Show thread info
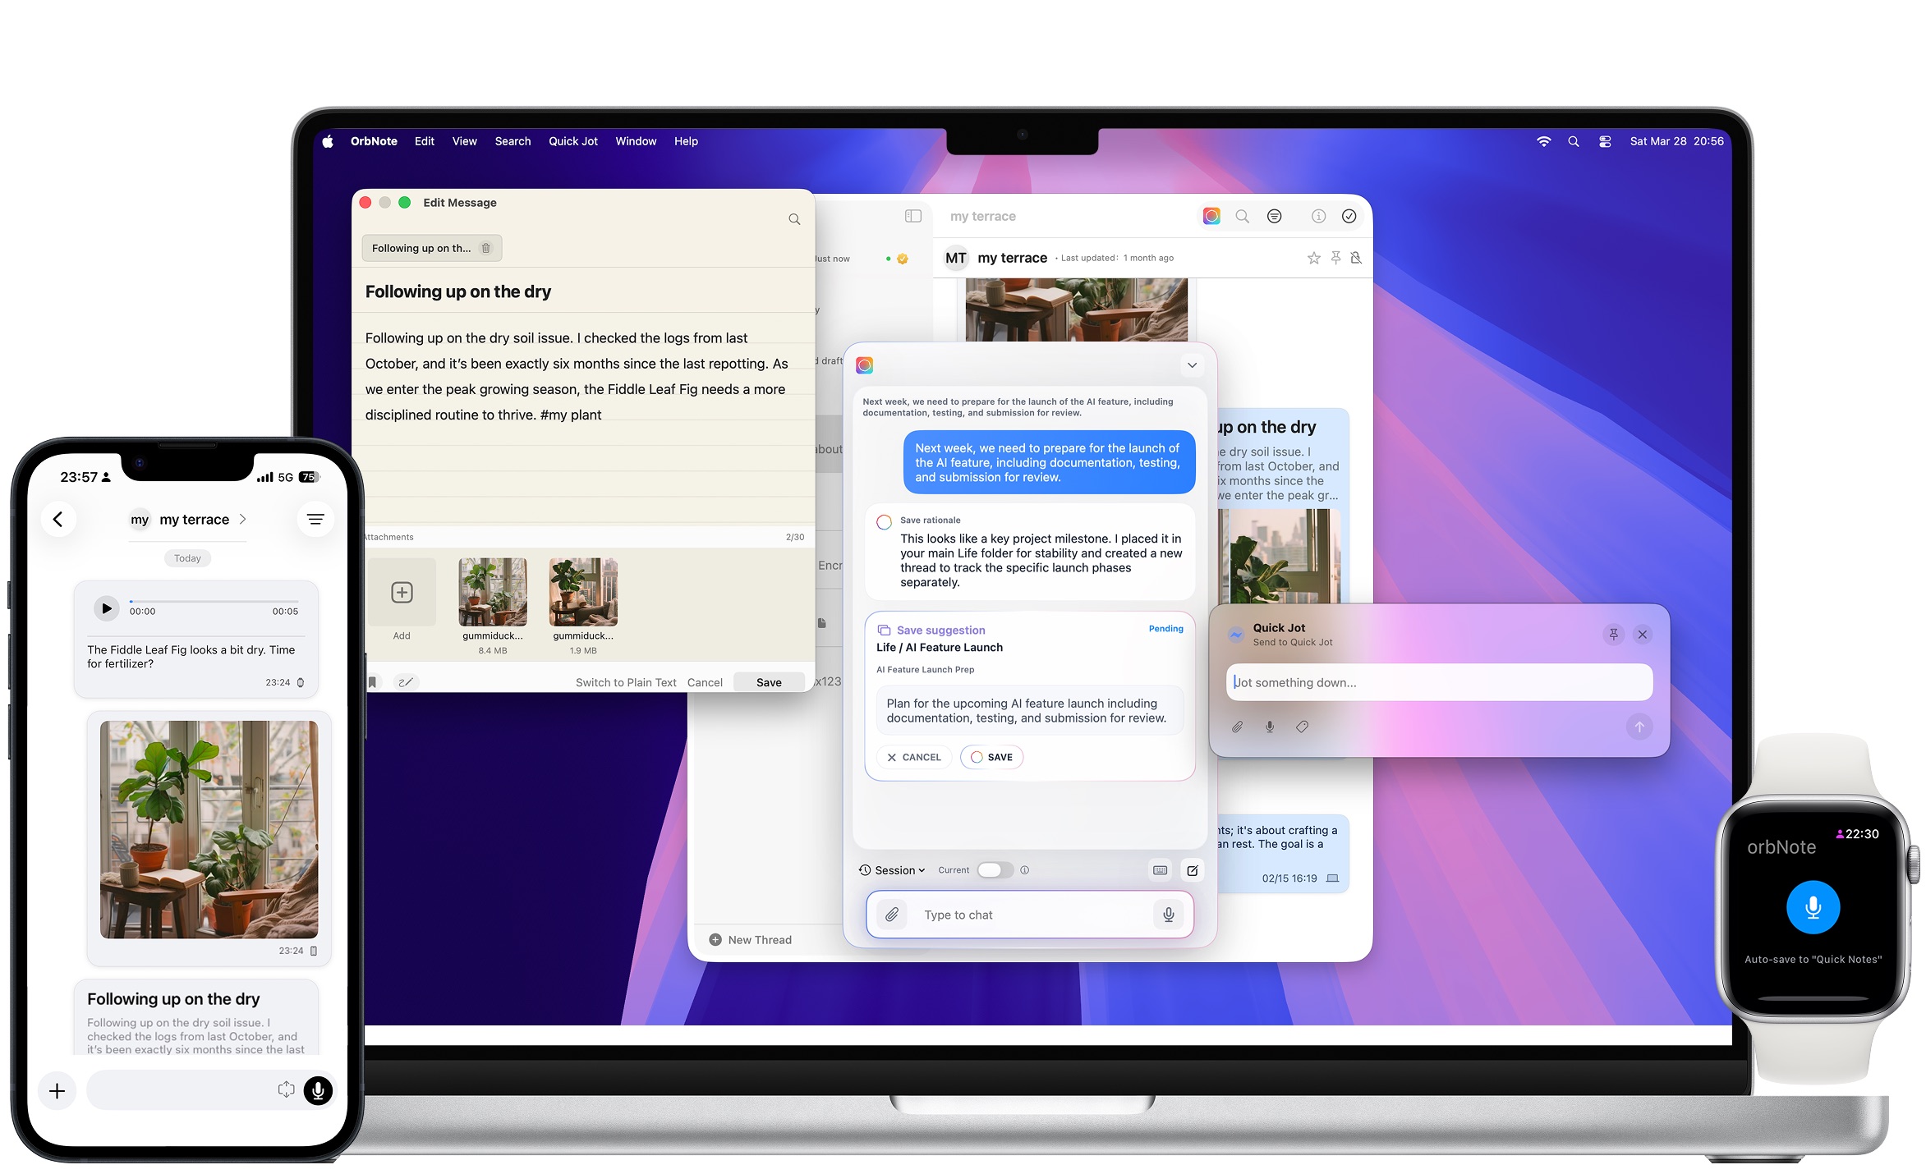Screen dimensions: 1926x1174 click(x=1318, y=216)
